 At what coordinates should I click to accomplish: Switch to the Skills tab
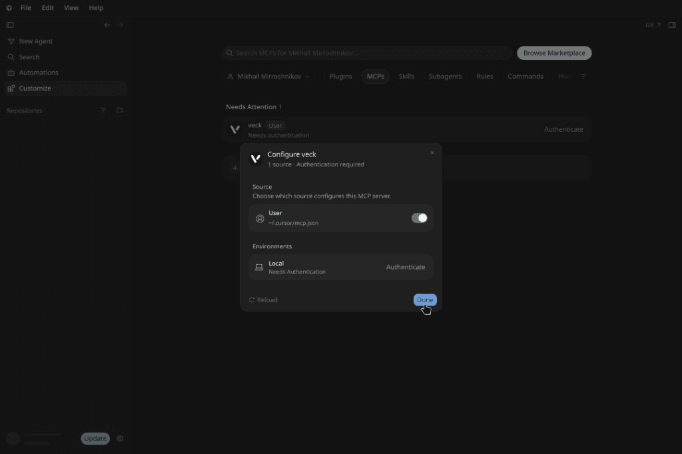coord(406,77)
